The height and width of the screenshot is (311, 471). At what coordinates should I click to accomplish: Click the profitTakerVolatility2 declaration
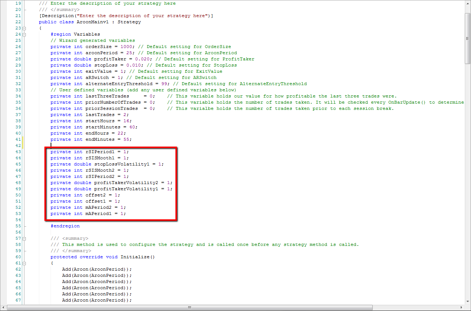coord(111,183)
